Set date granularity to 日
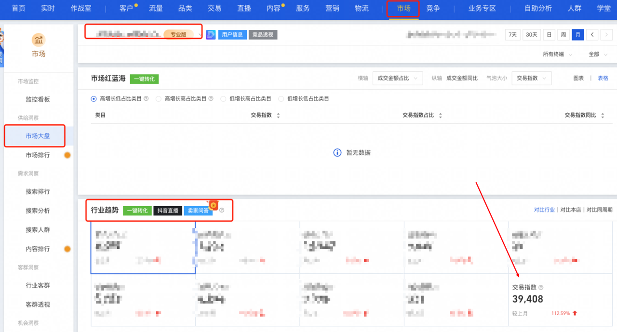This screenshot has width=617, height=332. tap(549, 35)
